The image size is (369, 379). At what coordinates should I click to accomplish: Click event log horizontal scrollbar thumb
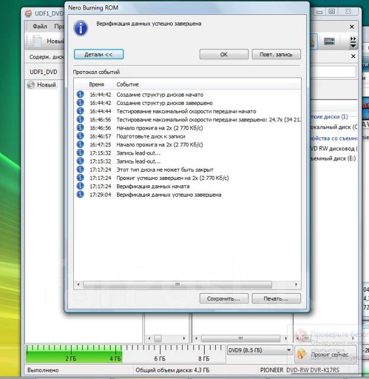(x=177, y=284)
